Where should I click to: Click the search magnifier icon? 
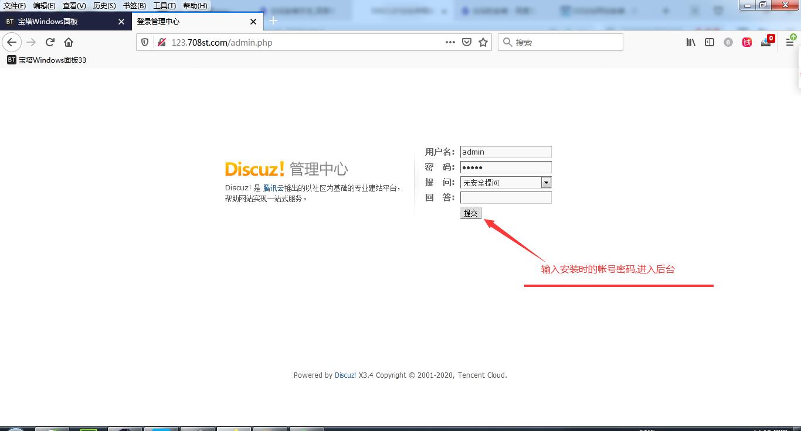[x=508, y=42]
